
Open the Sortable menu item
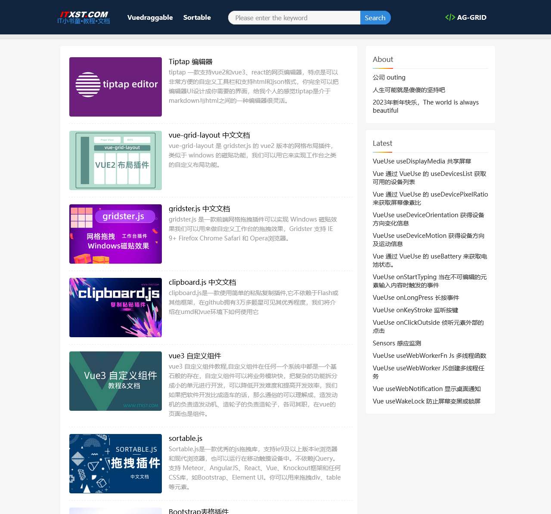pyautogui.click(x=197, y=18)
